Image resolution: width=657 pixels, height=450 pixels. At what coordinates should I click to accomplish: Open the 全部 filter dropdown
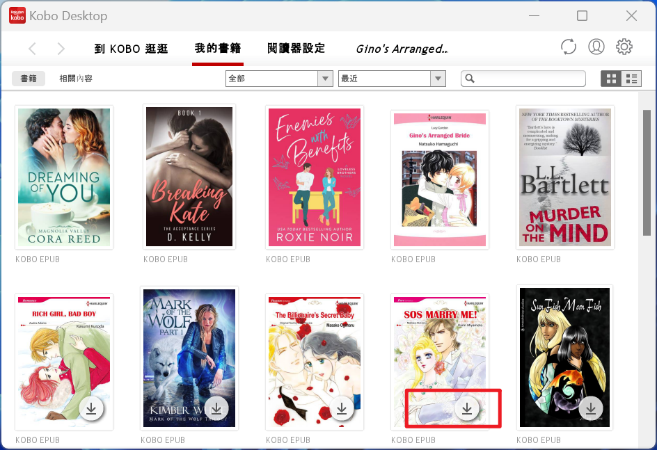point(279,79)
